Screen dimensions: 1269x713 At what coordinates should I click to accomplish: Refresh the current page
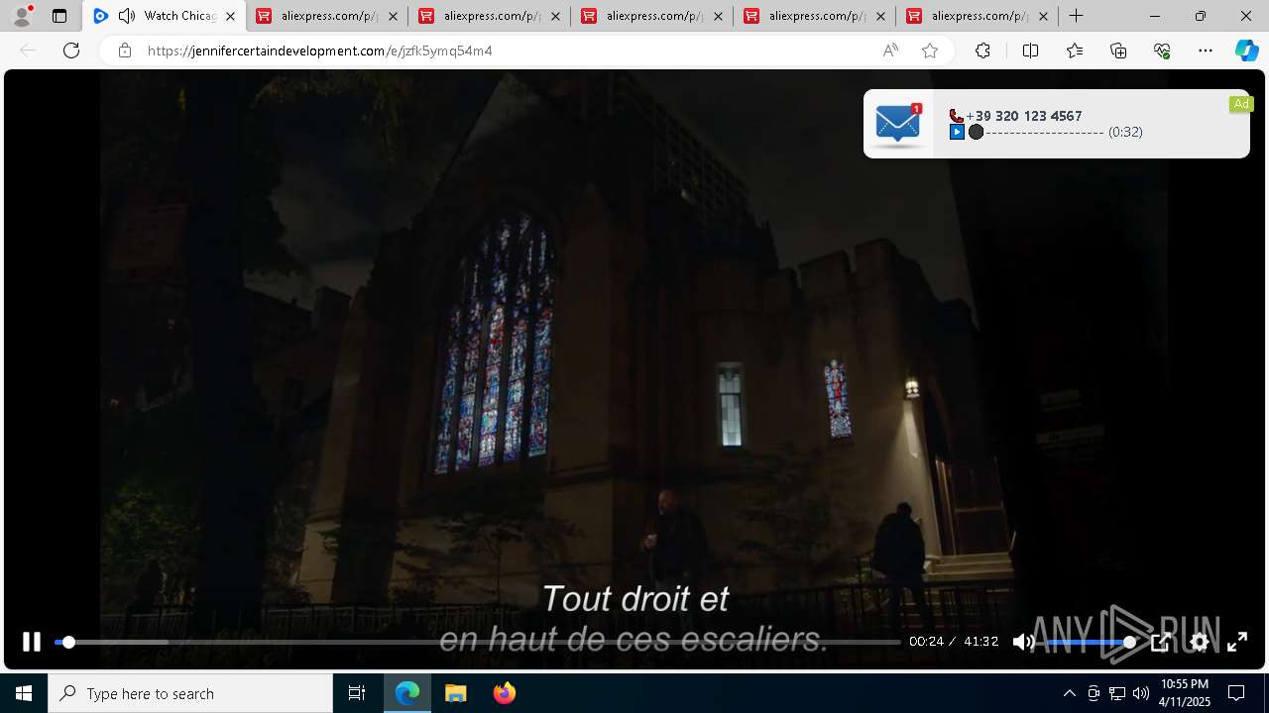pyautogui.click(x=71, y=51)
